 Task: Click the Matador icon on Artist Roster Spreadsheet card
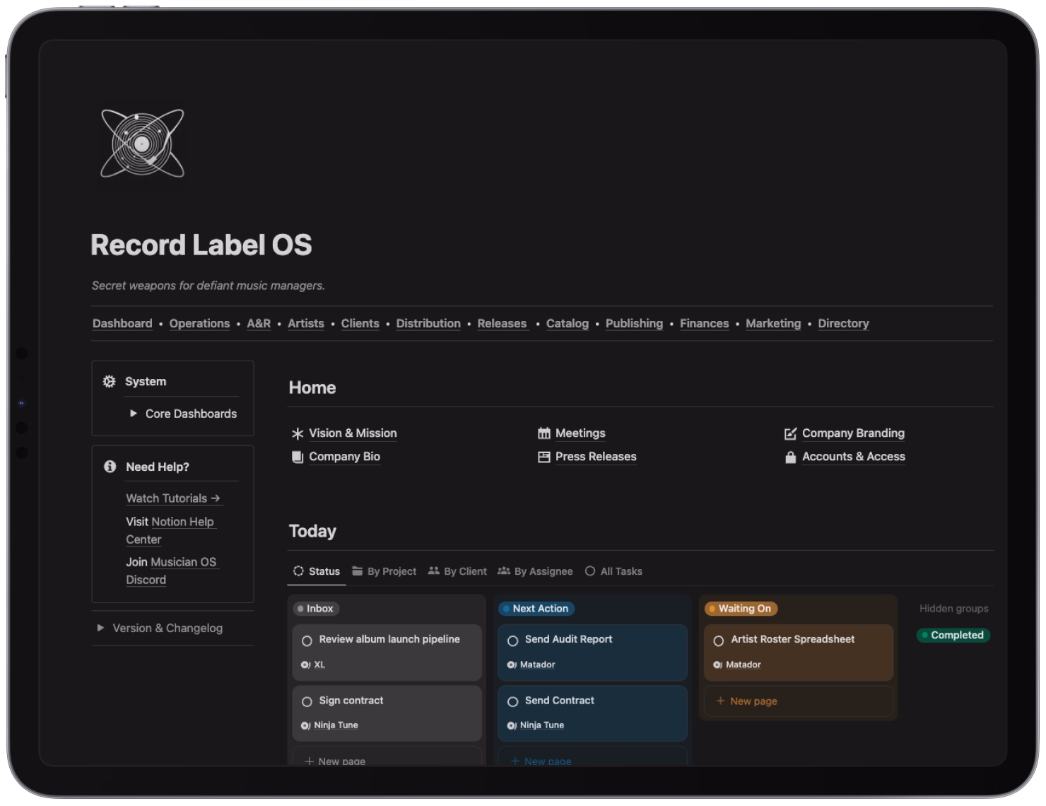[717, 665]
